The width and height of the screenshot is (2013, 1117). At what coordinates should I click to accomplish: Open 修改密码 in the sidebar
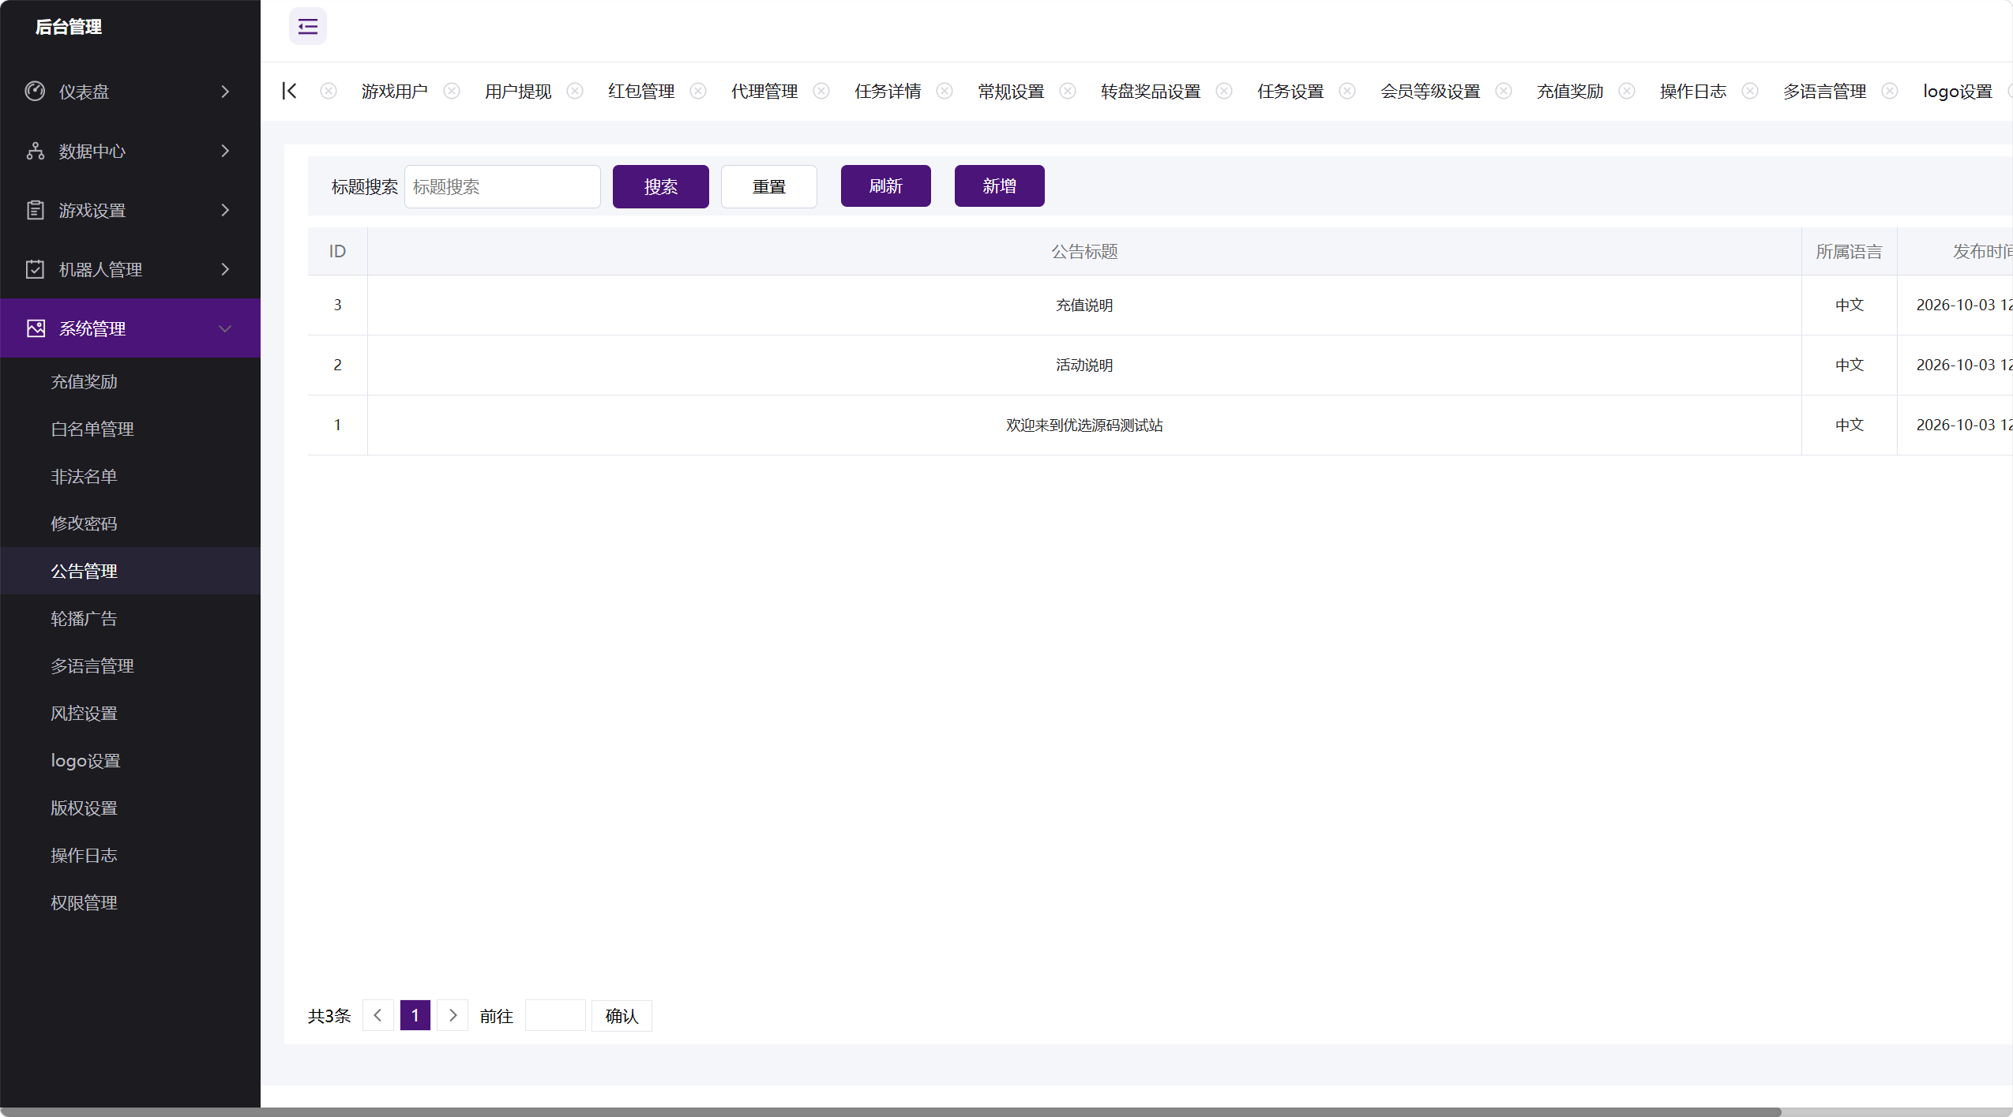130,523
